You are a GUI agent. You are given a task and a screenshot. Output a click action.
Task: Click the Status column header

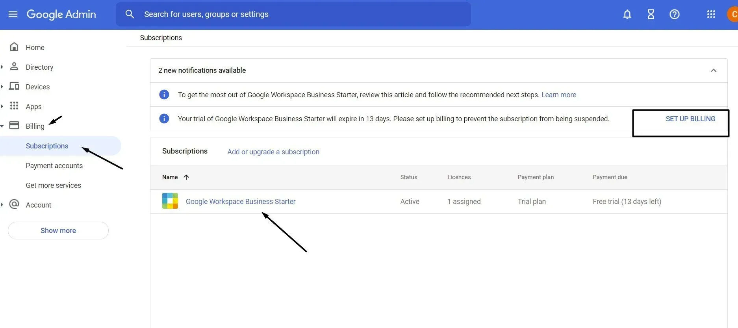click(409, 177)
